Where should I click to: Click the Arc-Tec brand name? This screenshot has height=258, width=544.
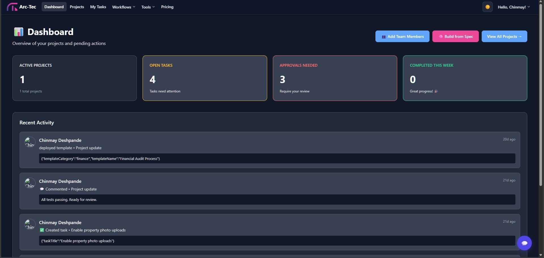click(27, 7)
